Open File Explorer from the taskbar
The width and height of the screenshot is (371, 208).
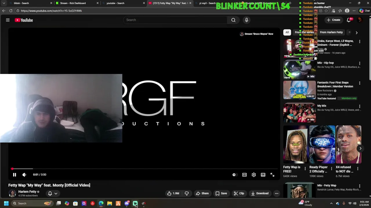(x=110, y=203)
